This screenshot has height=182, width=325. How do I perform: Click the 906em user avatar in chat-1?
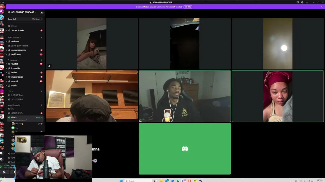[13, 124]
